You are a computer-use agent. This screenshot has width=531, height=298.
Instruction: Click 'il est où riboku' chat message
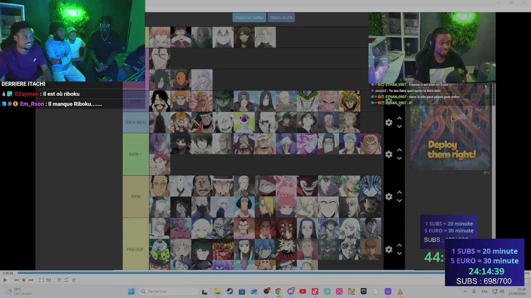point(61,94)
